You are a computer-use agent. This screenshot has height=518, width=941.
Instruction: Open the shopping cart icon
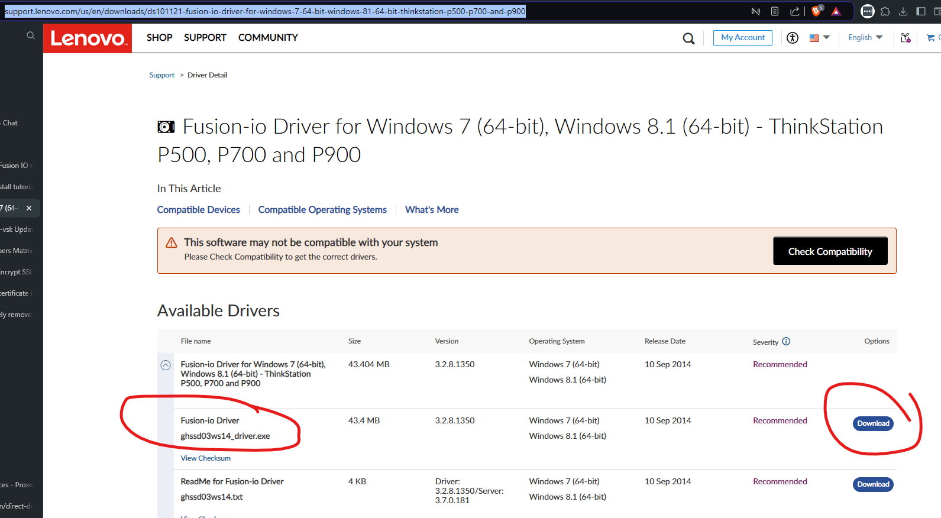point(931,38)
